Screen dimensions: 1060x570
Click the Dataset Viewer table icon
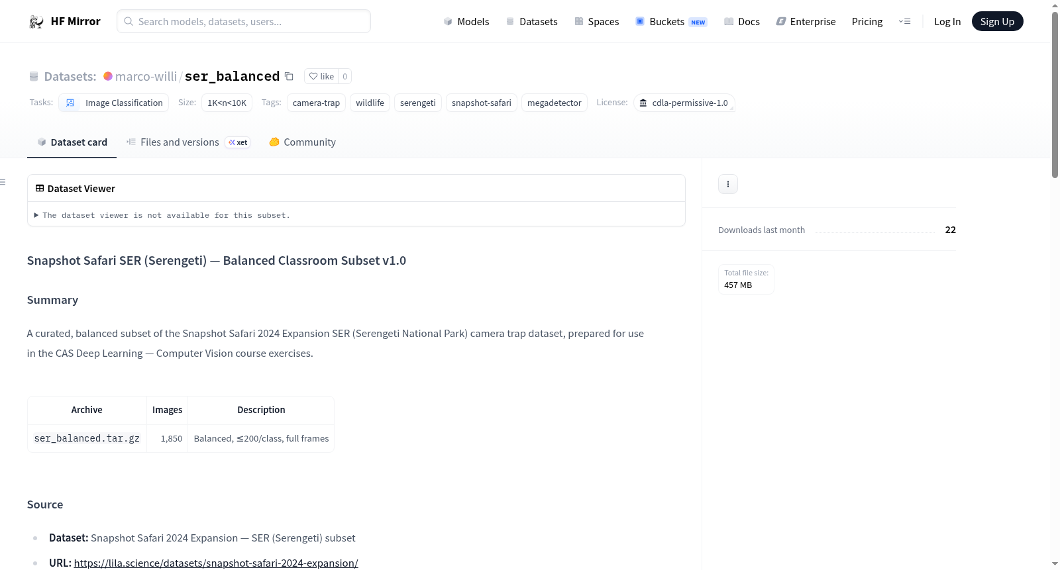click(x=40, y=188)
